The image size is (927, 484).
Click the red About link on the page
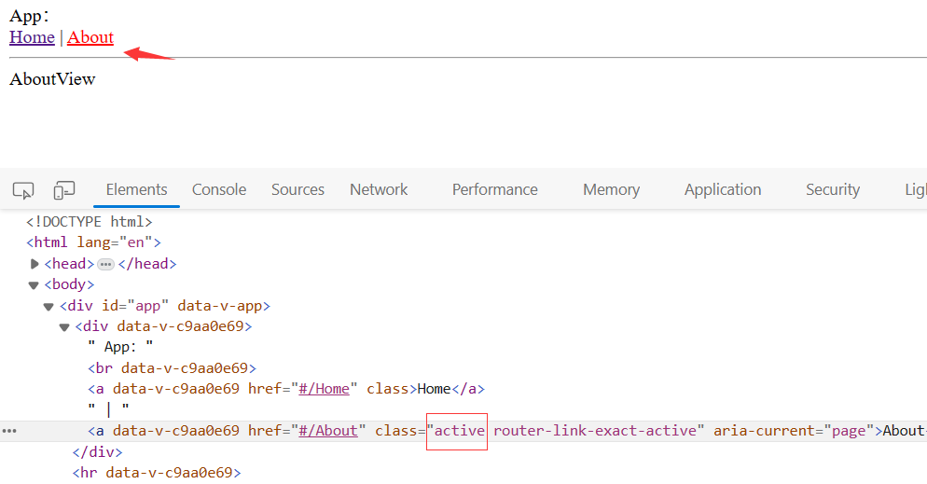pyautogui.click(x=90, y=37)
